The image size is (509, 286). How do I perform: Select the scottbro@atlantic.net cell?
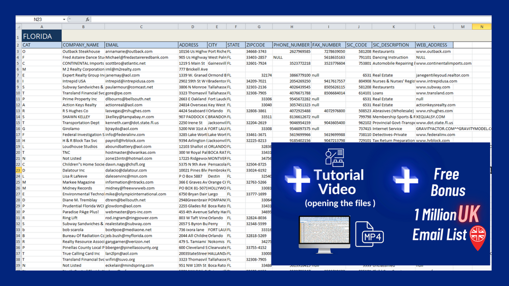point(141,63)
